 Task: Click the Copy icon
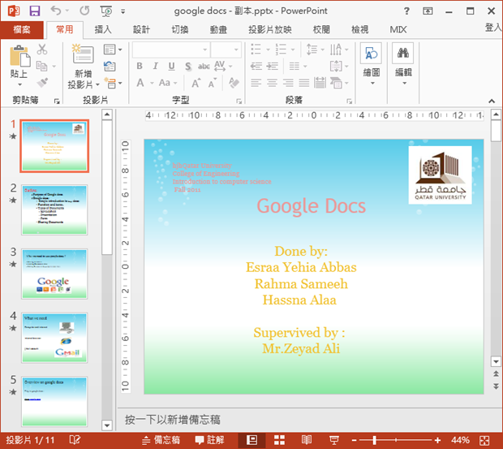tap(41, 66)
